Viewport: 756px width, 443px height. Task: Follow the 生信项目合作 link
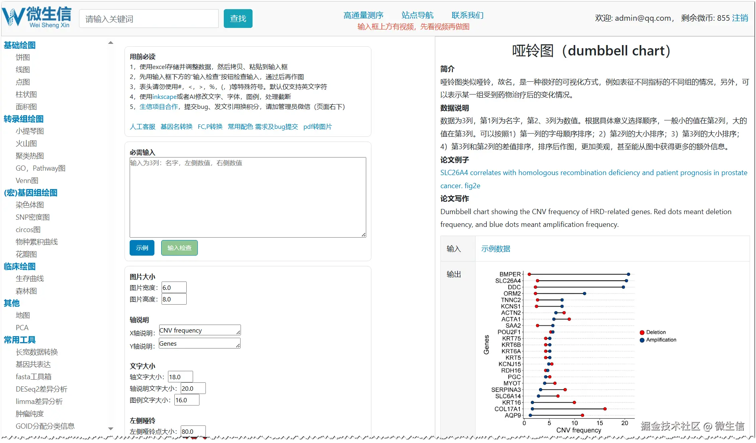[159, 107]
